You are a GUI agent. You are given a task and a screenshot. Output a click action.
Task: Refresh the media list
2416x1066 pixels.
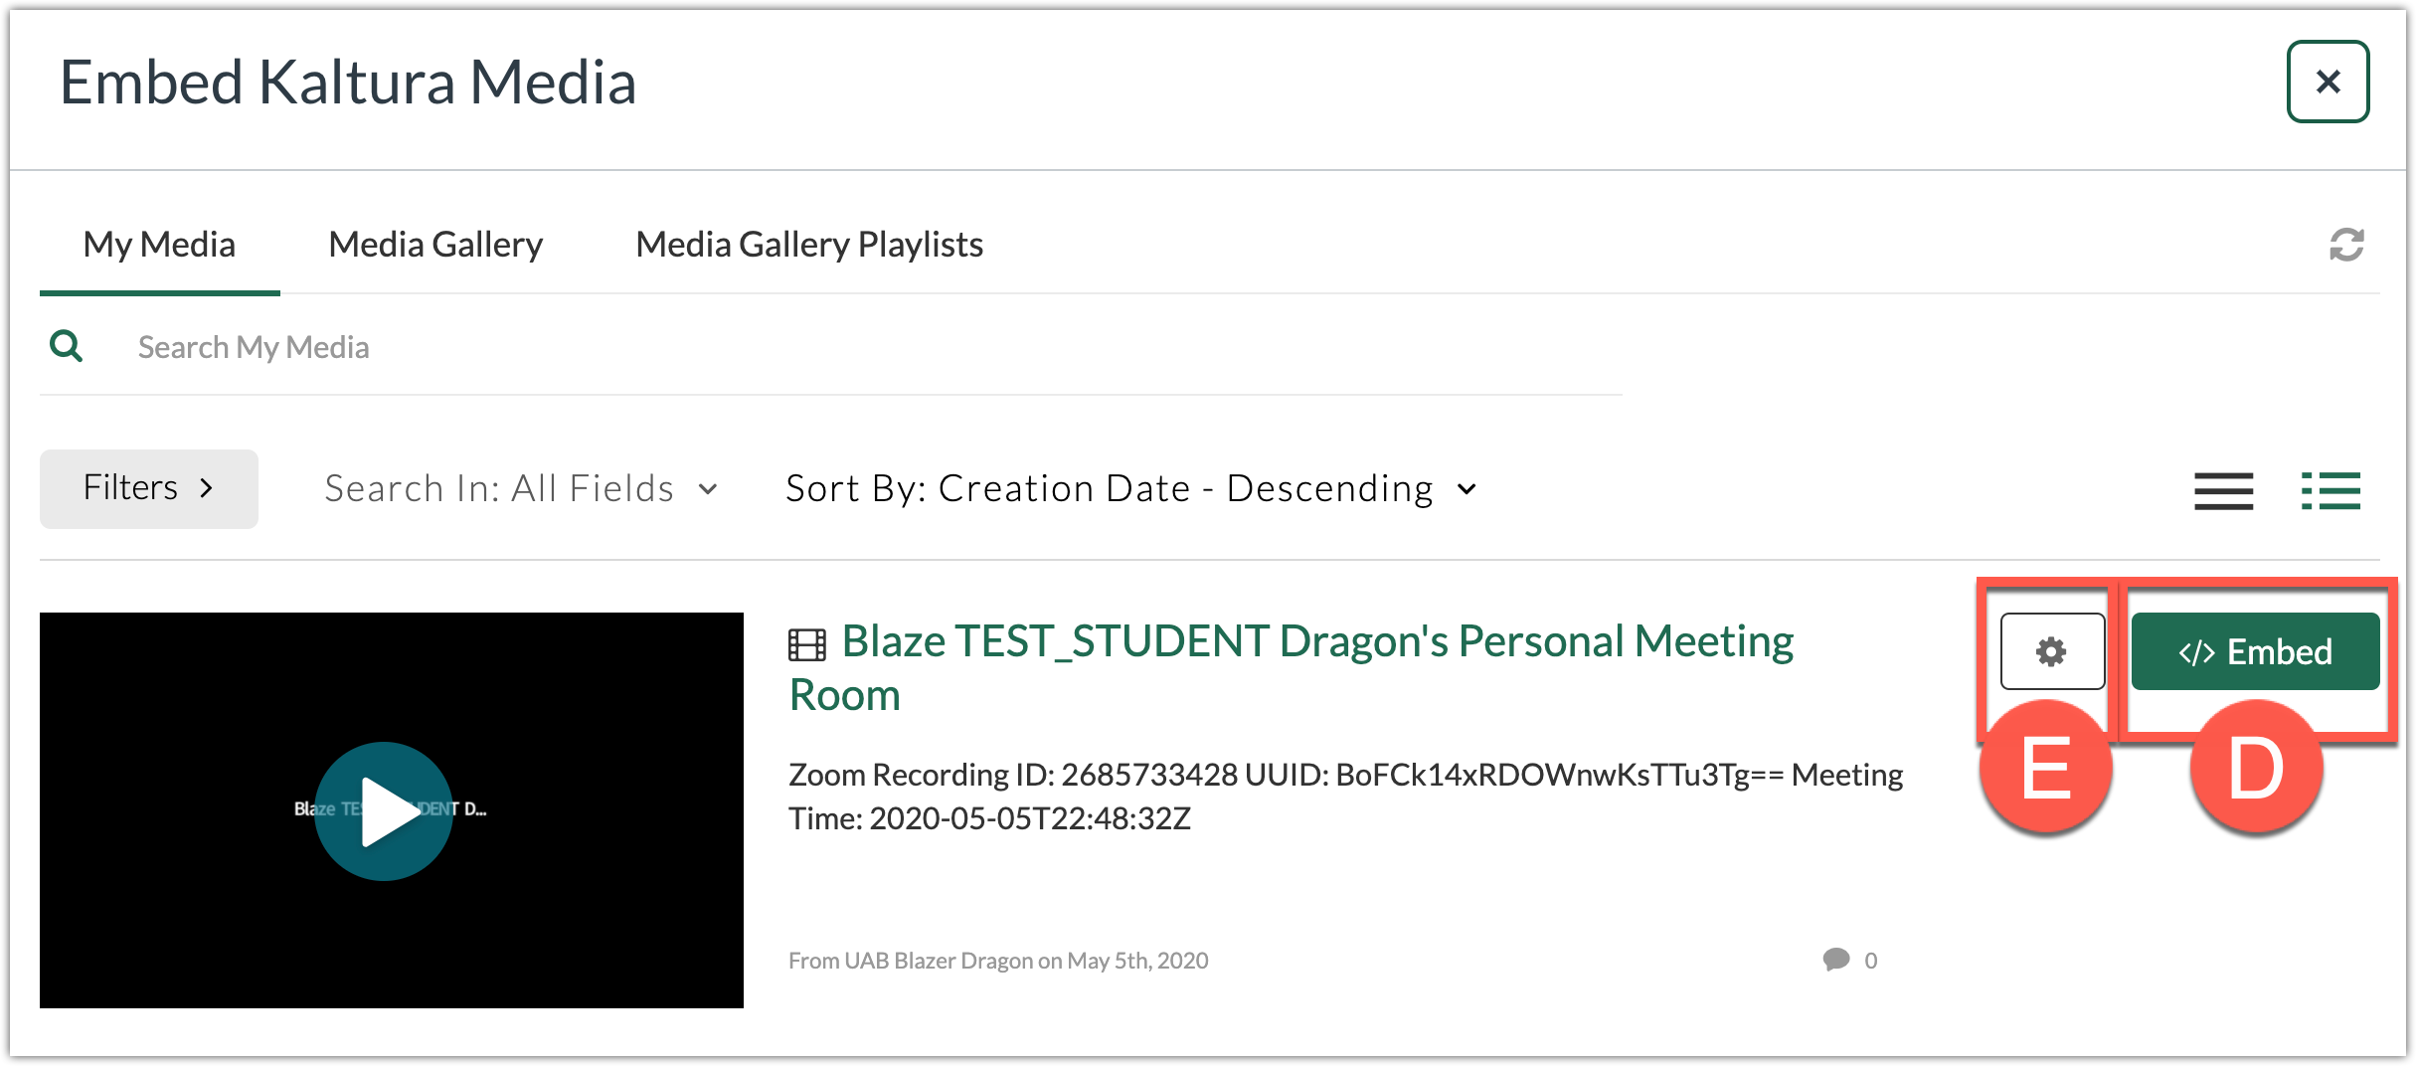point(2345,245)
